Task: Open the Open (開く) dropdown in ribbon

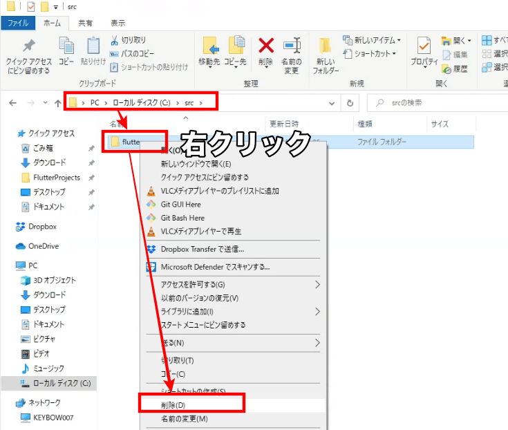Action: pos(456,41)
